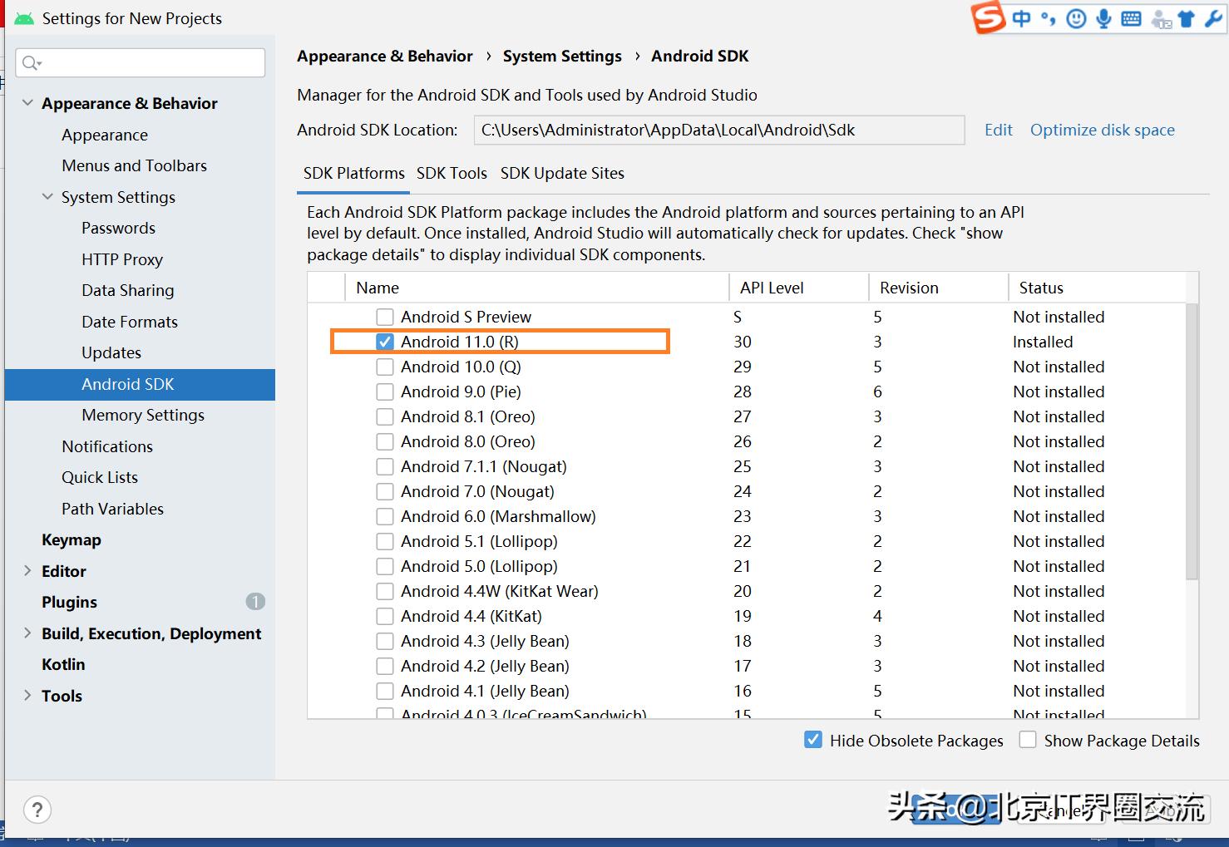The height and width of the screenshot is (847, 1229).
Task: Open Keymap settings
Action: click(x=72, y=539)
